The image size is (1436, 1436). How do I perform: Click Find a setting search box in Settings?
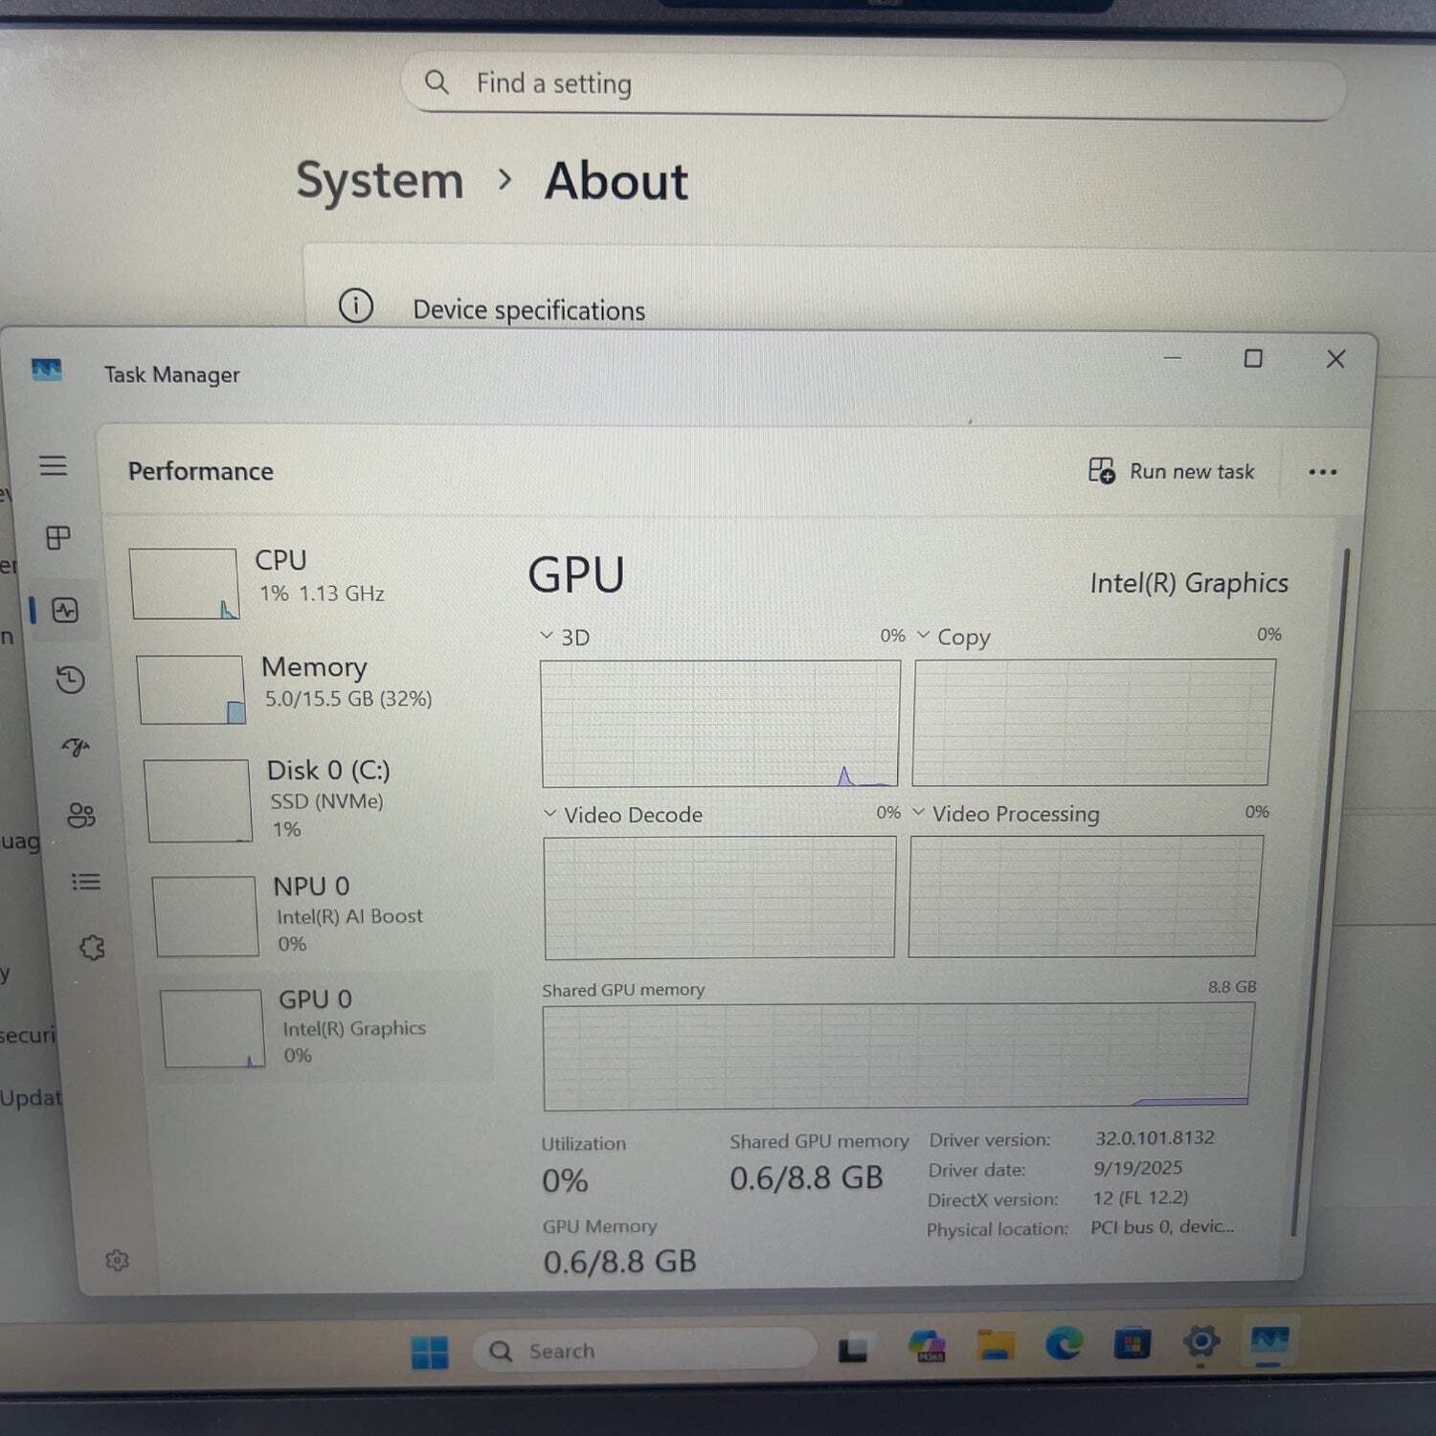[x=873, y=86]
